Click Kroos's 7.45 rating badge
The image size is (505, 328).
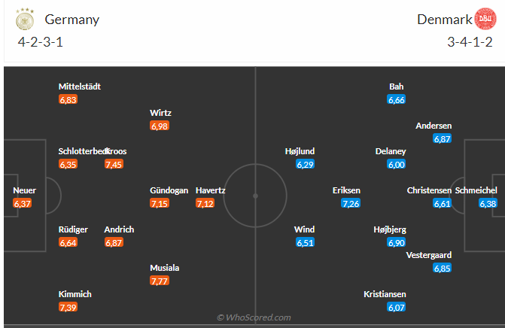tap(114, 165)
